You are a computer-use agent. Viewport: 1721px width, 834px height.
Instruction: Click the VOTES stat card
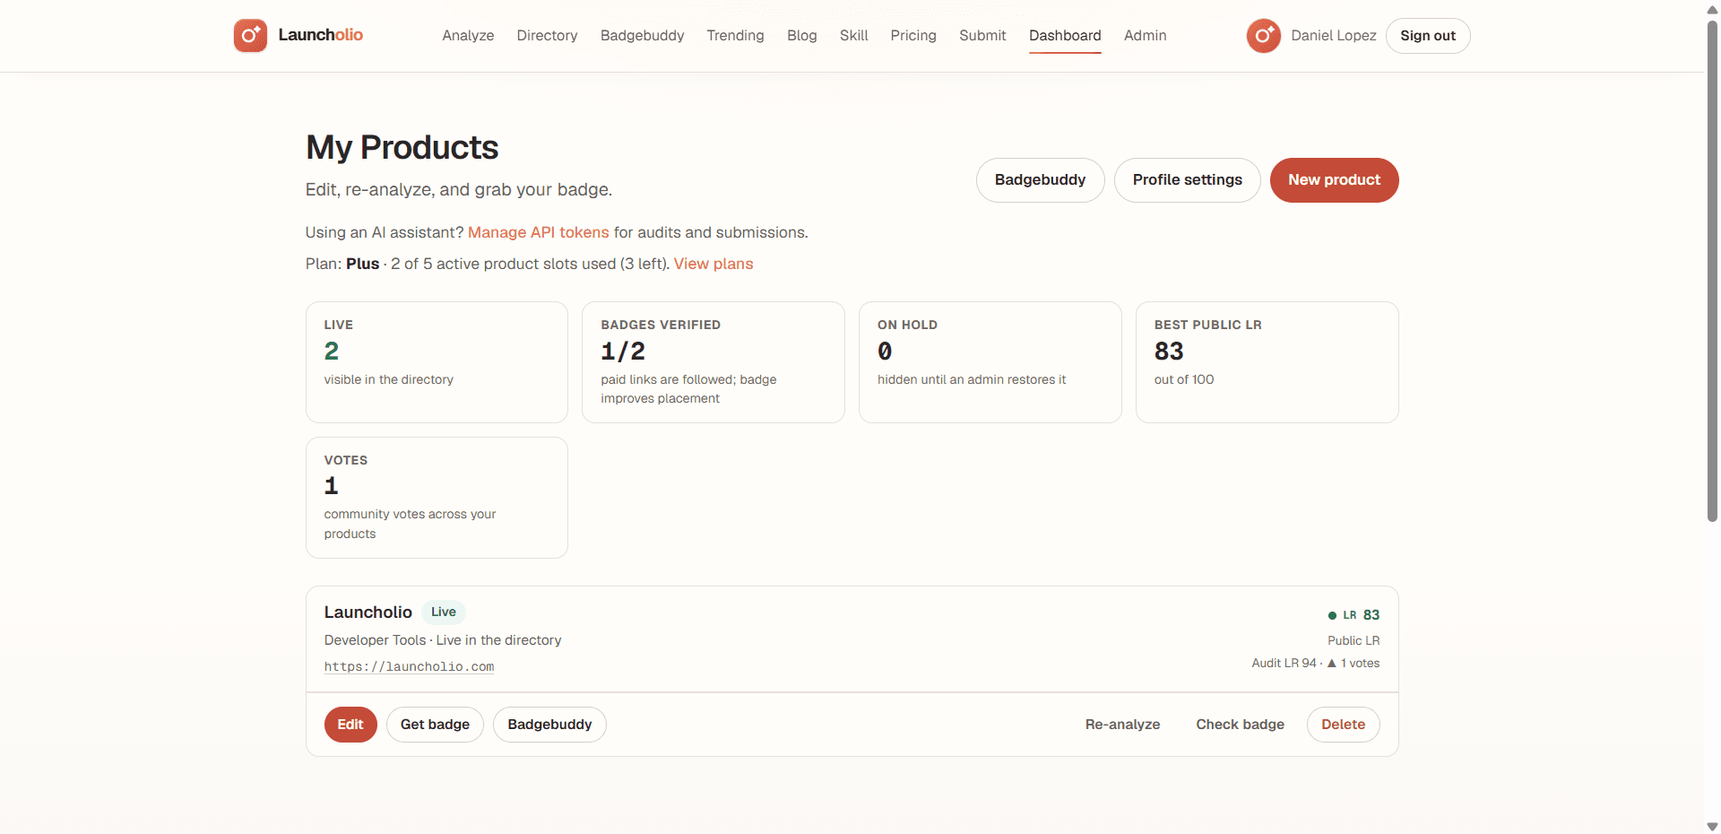click(437, 498)
